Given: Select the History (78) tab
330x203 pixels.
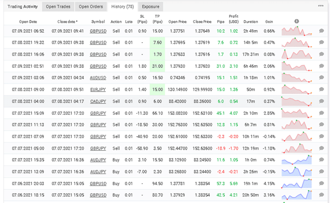Looking at the screenshot, I should (x=123, y=6).
